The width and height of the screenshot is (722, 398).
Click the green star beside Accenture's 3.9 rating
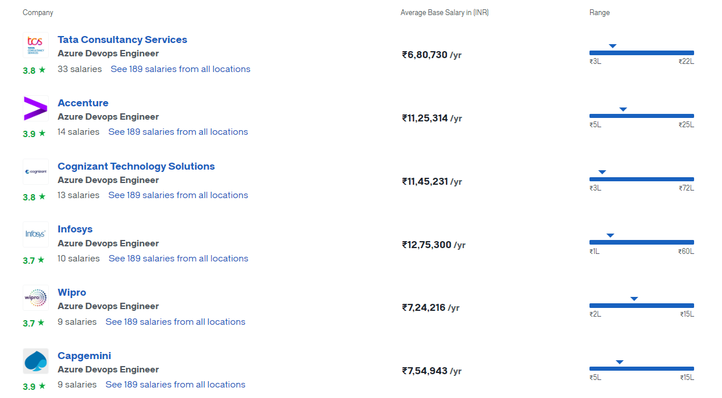(x=41, y=134)
